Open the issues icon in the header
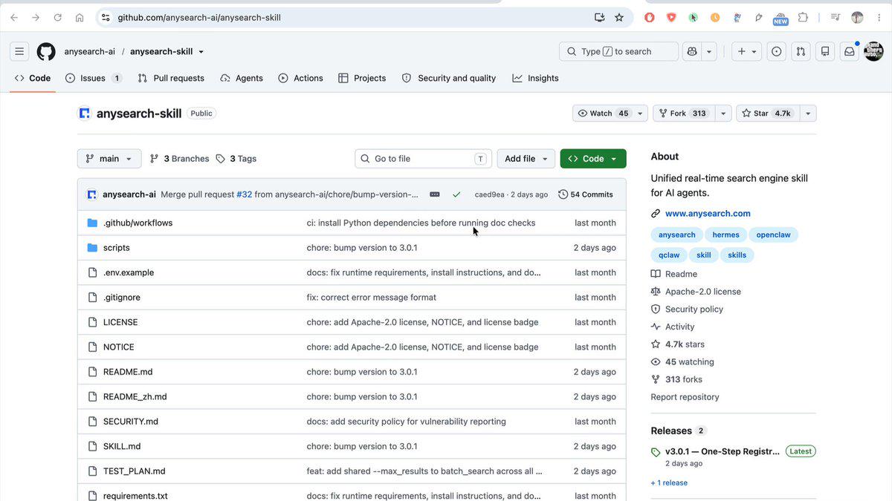Image resolution: width=892 pixels, height=501 pixels. (776, 51)
